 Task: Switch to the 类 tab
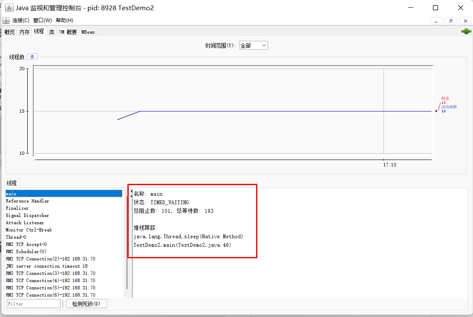click(x=52, y=32)
